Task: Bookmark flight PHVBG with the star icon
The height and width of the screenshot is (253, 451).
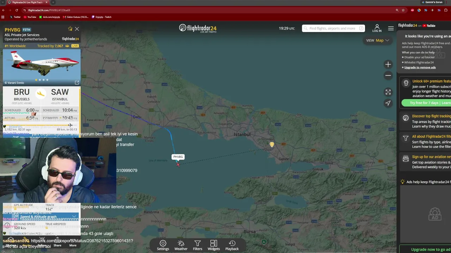Action: [x=70, y=29]
